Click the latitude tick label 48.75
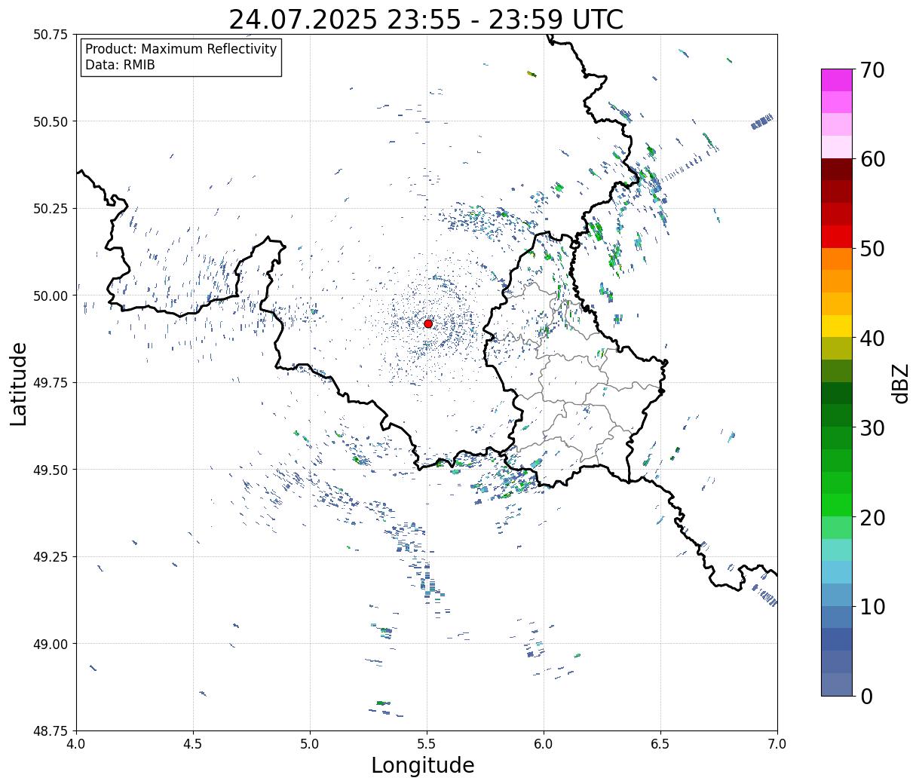The height and width of the screenshot is (784, 919). (51, 731)
